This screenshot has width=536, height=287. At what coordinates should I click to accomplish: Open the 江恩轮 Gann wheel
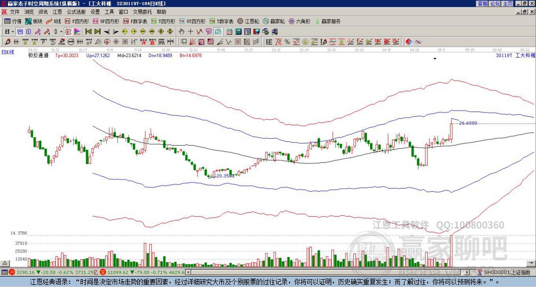248,21
